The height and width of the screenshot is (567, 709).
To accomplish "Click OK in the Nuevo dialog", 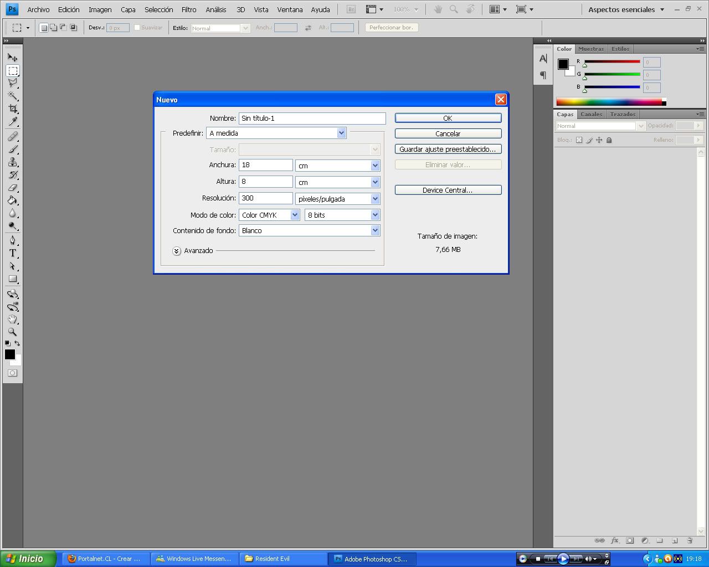I will [x=448, y=118].
